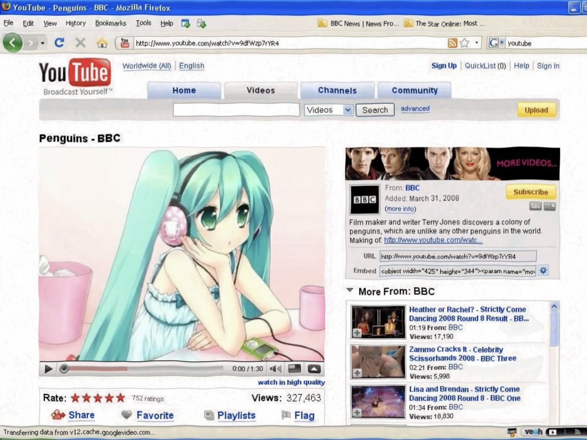Screen dimensions: 587x440
Task: Open the Bookmarks menu
Action: point(110,23)
